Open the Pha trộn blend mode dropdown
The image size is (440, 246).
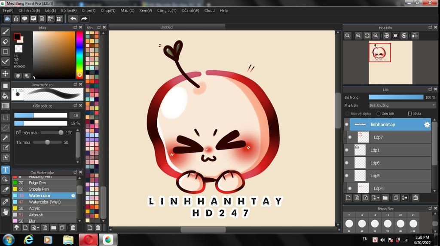[x=402, y=105]
